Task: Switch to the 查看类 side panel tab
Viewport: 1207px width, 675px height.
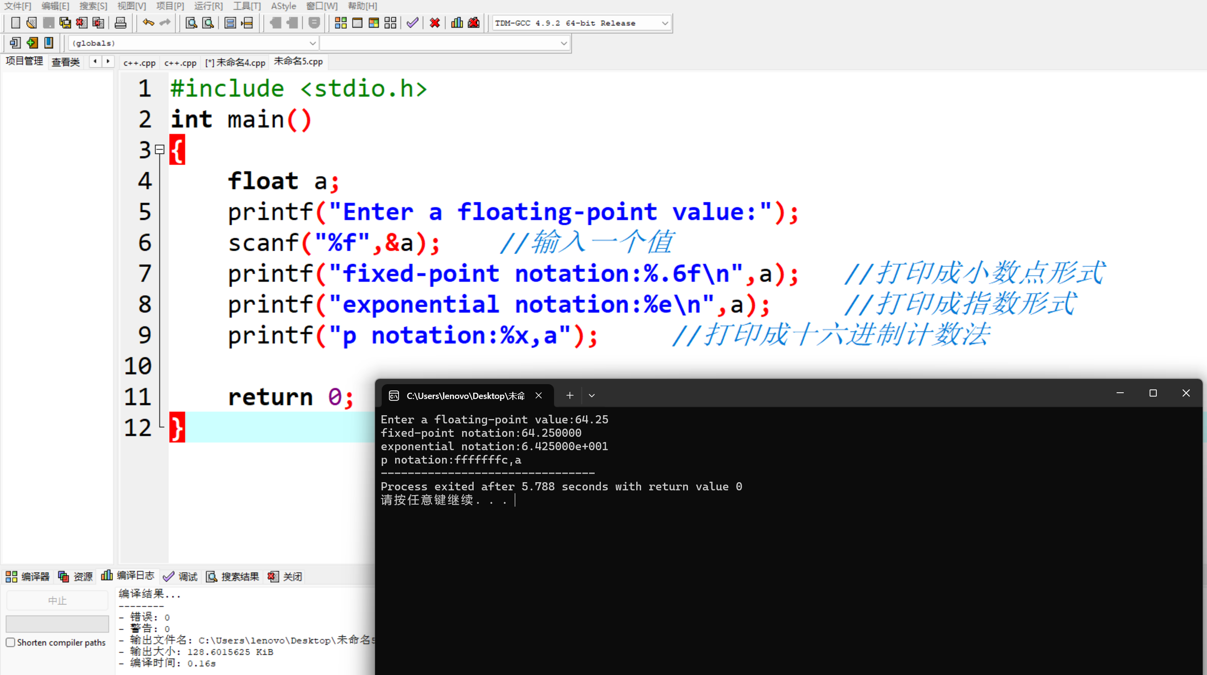Action: pos(66,62)
